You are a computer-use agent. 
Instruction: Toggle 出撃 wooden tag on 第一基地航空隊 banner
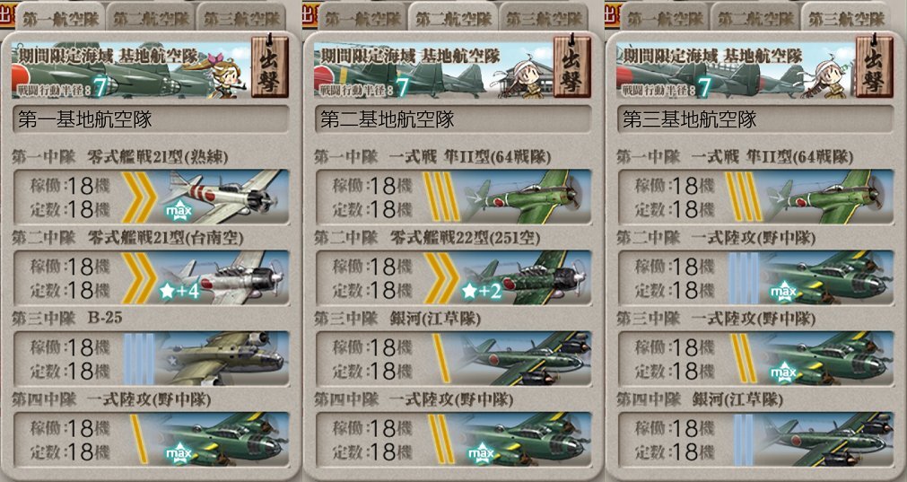tap(270, 66)
